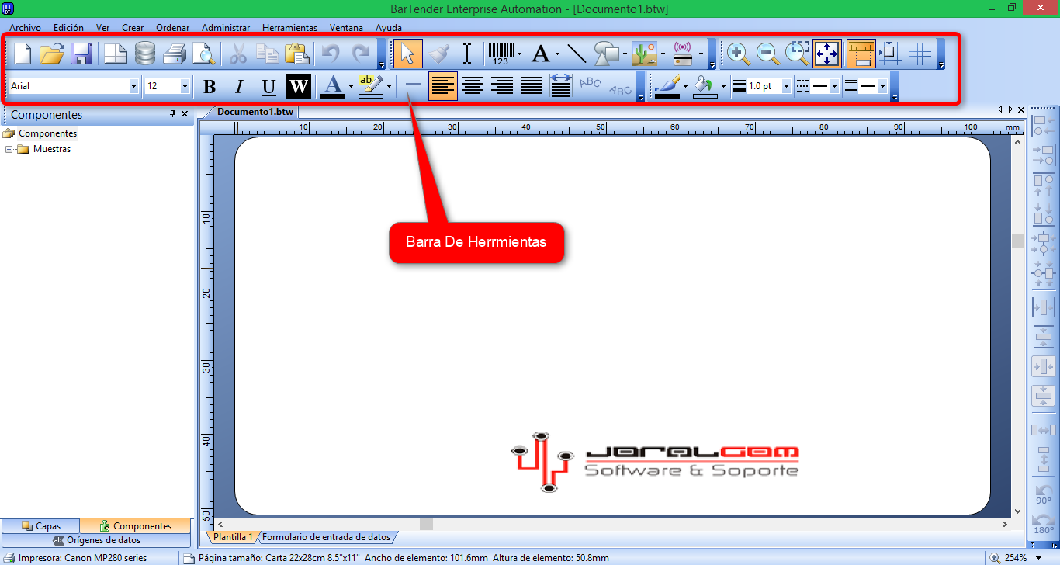
Task: Select the picture cactus image tool
Action: [645, 54]
